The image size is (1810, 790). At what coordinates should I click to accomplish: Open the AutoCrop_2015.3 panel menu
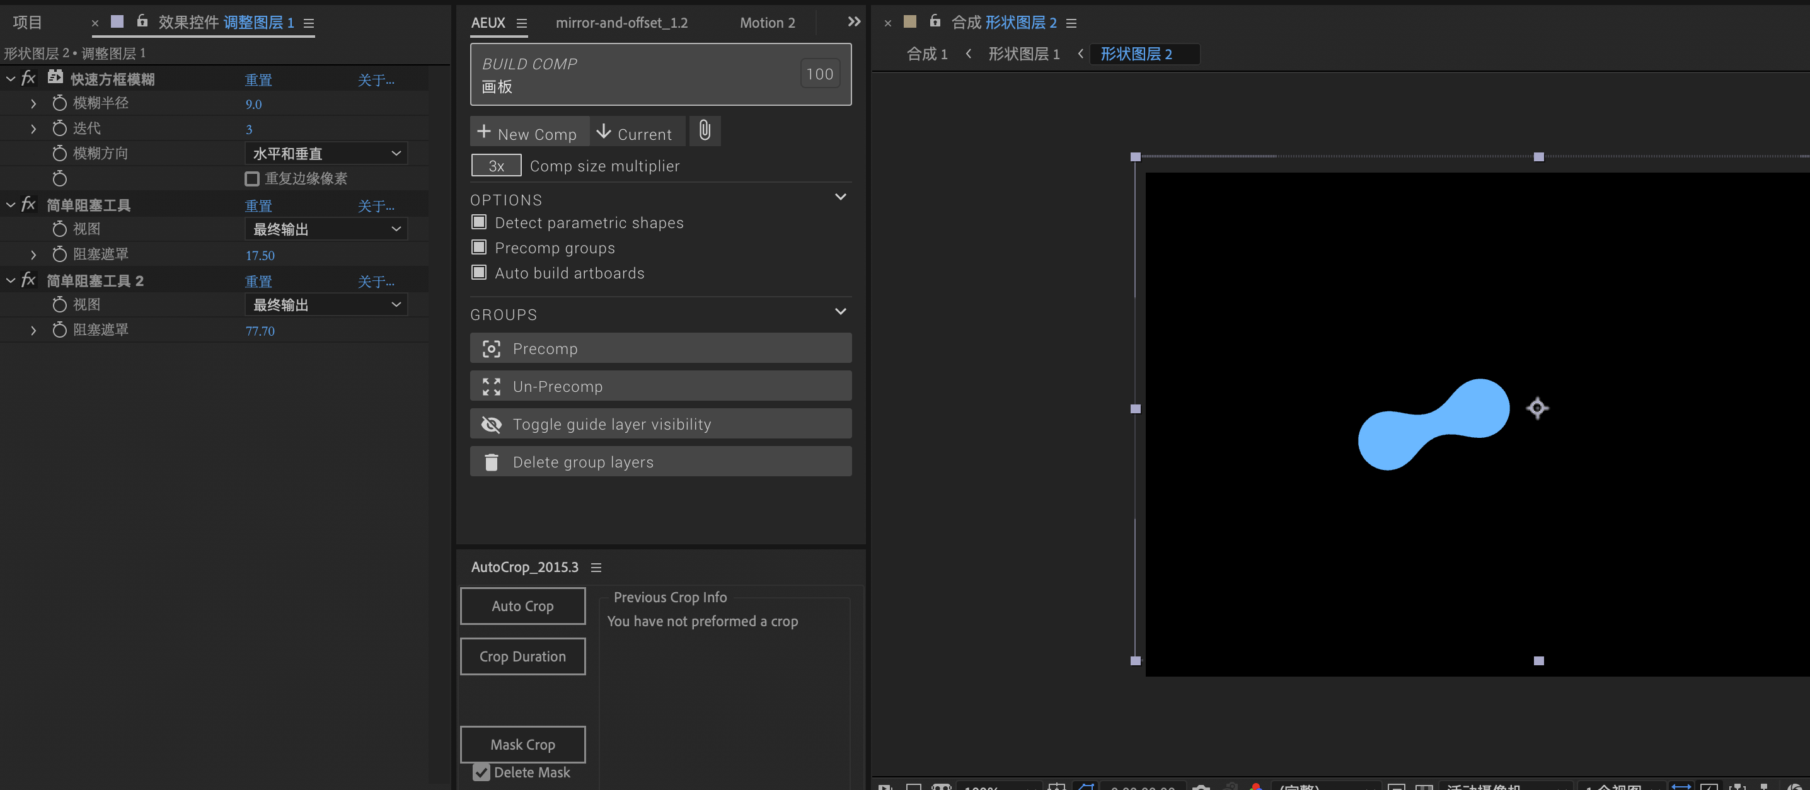point(596,568)
